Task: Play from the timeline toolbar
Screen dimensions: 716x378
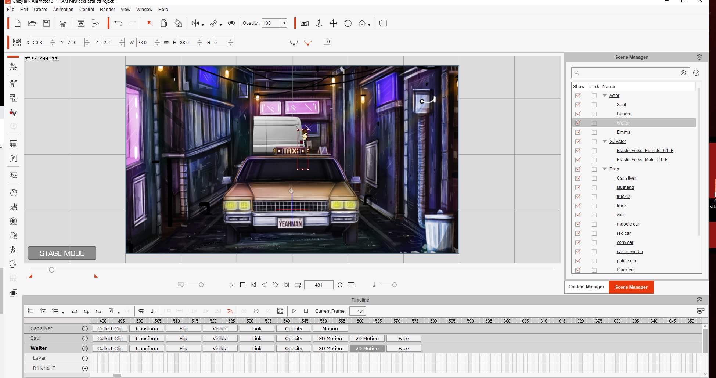Action: click(x=294, y=311)
